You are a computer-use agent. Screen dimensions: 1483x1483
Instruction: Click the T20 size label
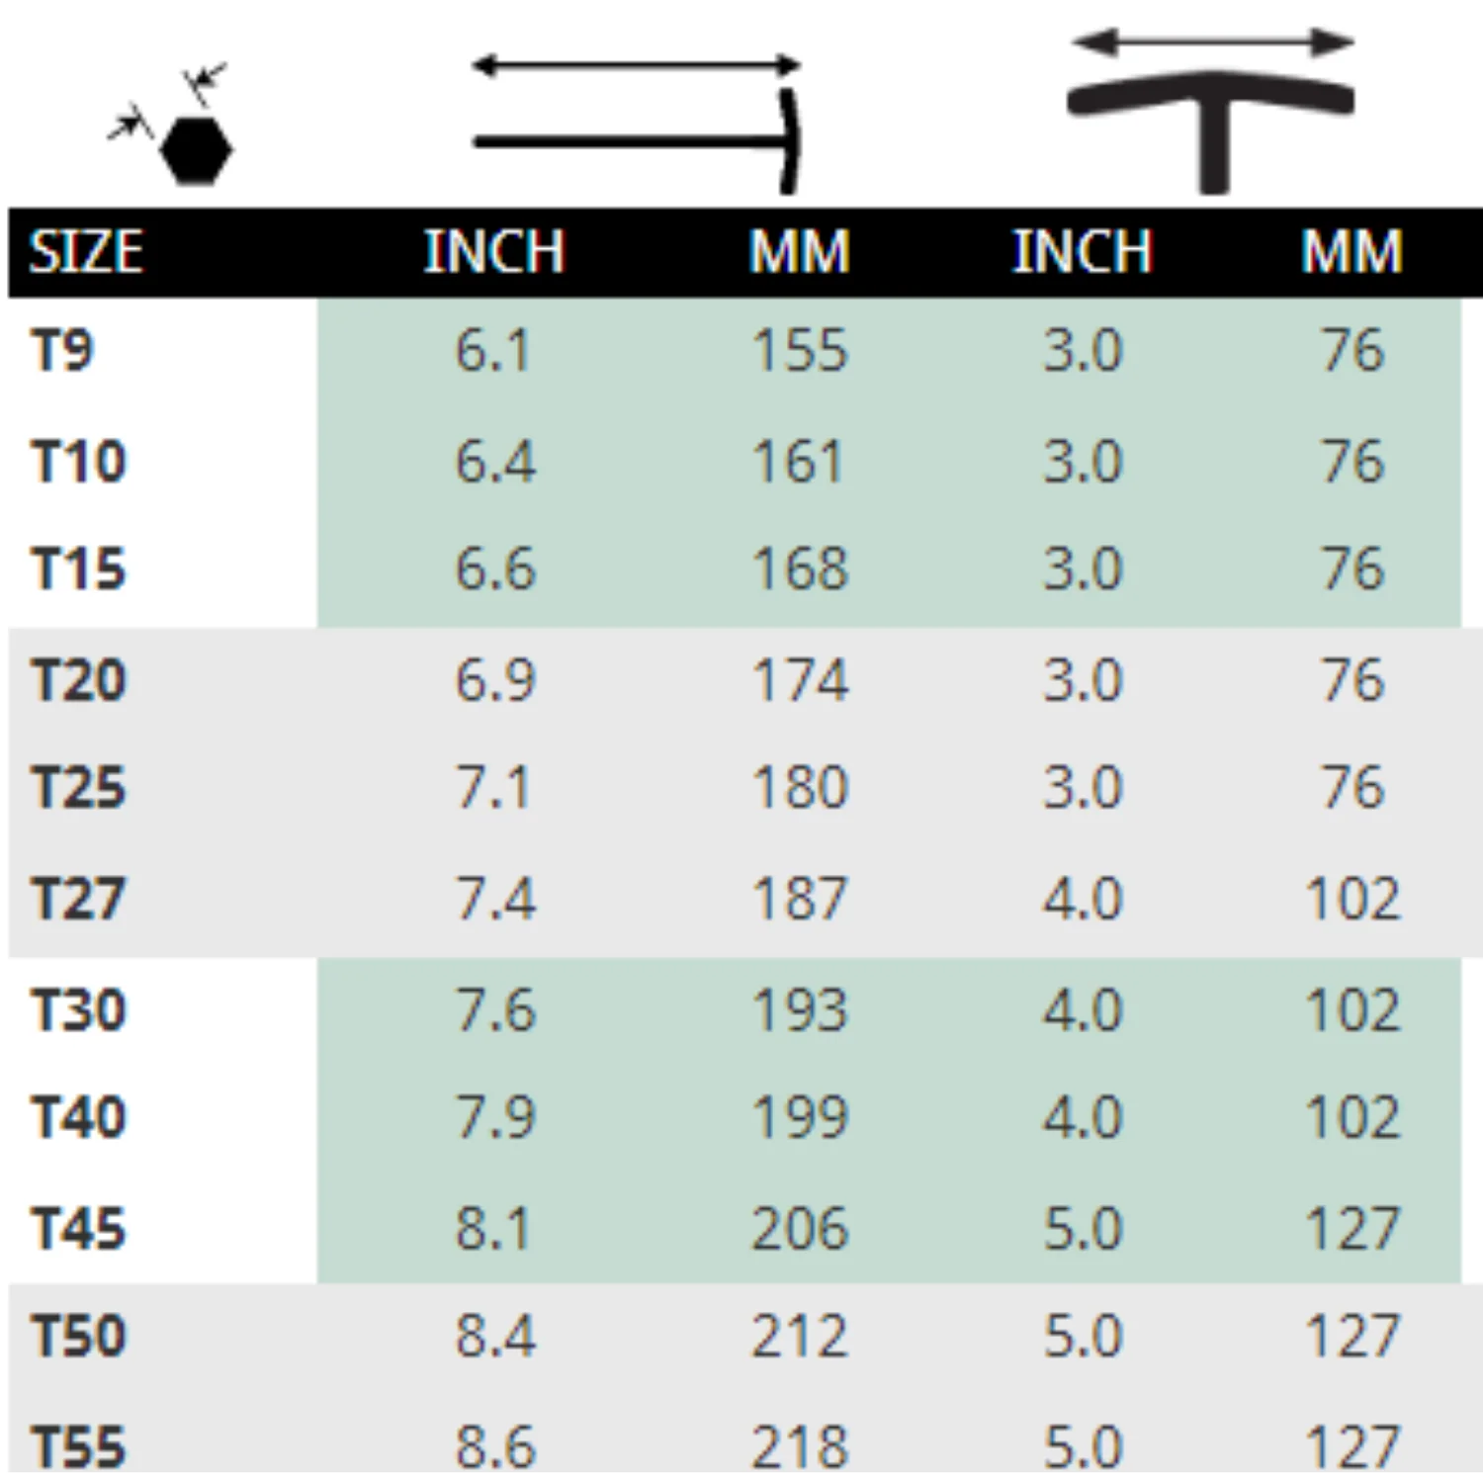tap(79, 681)
